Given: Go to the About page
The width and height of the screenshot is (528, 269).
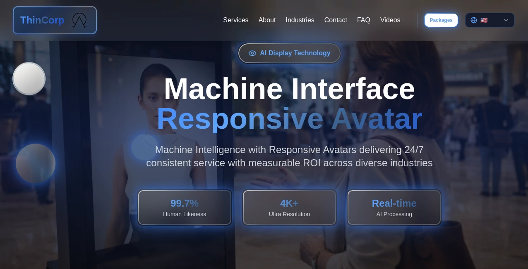Looking at the screenshot, I should (x=267, y=20).
